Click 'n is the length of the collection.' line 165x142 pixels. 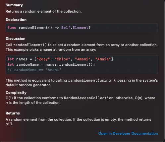coord(33,103)
